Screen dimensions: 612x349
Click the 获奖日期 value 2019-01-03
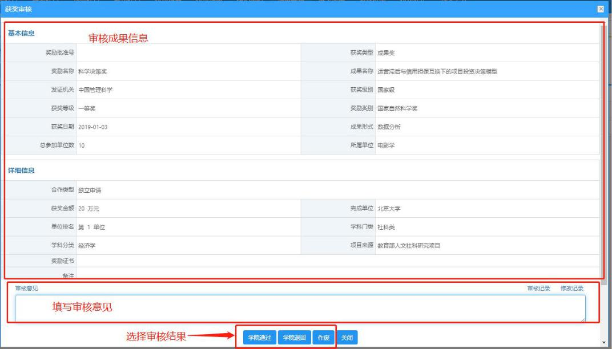pyautogui.click(x=92, y=127)
